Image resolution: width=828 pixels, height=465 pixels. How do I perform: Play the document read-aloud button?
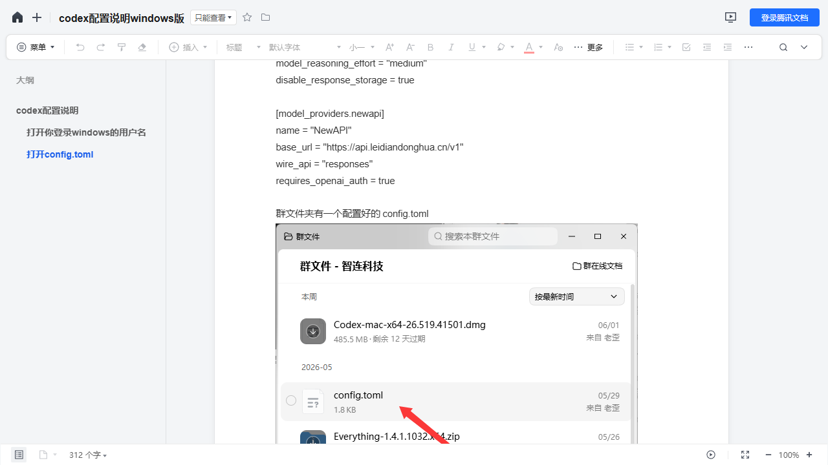(711, 455)
